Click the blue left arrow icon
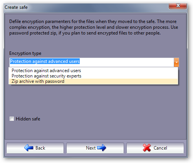This screenshot has height=163, width=193. pyautogui.click(x=29, y=148)
